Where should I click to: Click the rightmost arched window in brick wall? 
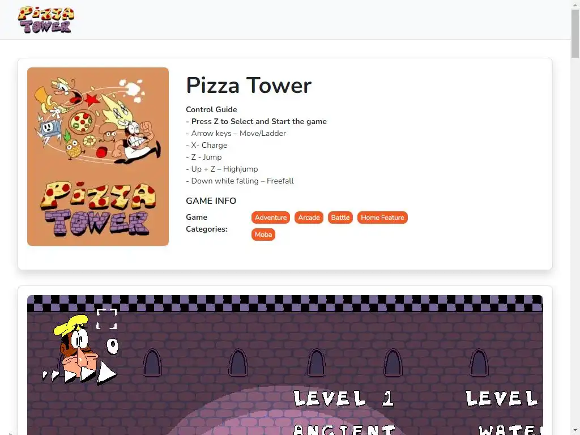coord(479,363)
